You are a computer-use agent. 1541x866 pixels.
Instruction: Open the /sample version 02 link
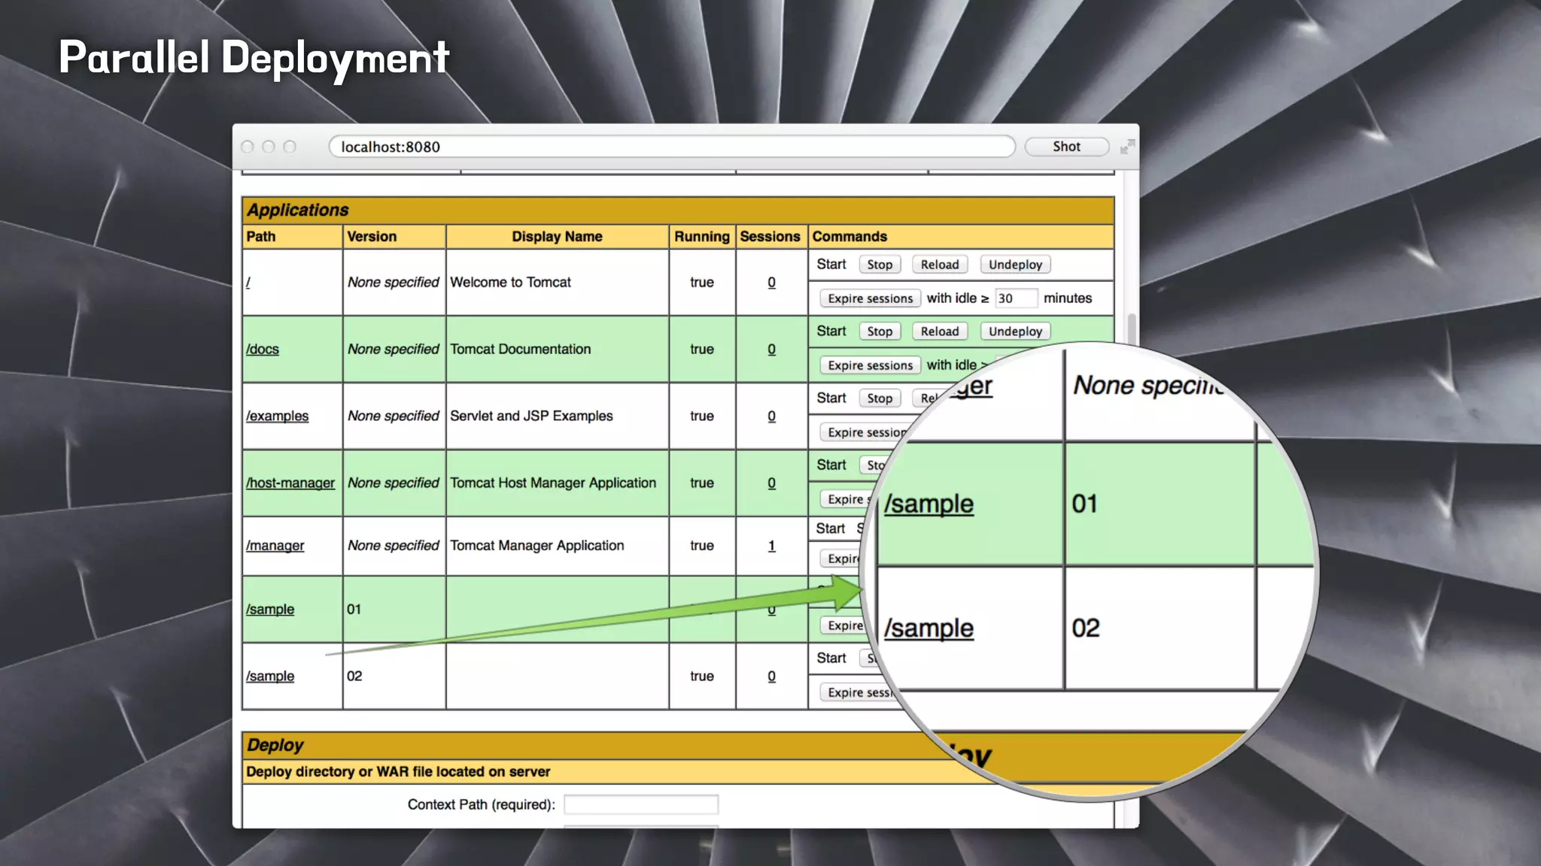[x=270, y=676]
